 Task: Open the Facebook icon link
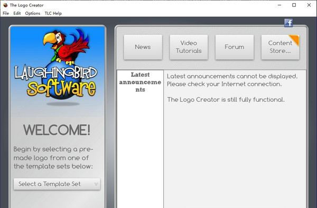tap(288, 23)
